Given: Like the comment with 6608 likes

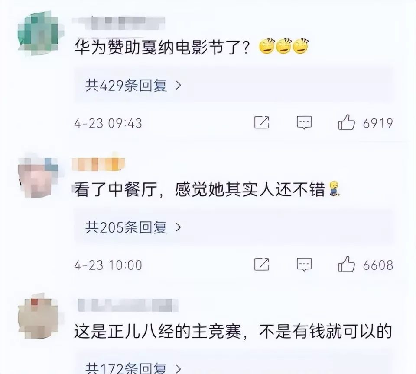Looking at the screenshot, I should (x=346, y=264).
